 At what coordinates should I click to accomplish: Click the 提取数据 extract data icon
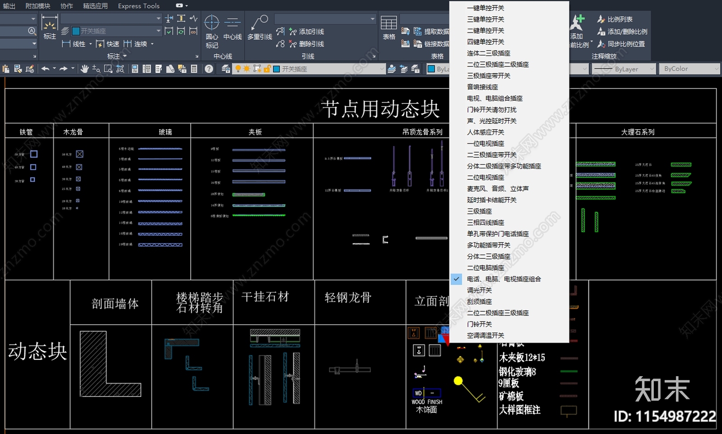click(x=417, y=31)
